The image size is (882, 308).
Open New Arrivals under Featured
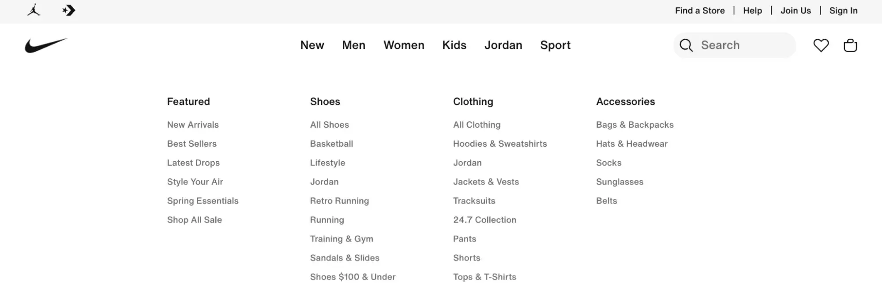click(x=193, y=125)
